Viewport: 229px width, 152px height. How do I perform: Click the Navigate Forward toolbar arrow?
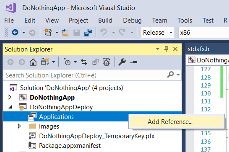tap(32, 33)
